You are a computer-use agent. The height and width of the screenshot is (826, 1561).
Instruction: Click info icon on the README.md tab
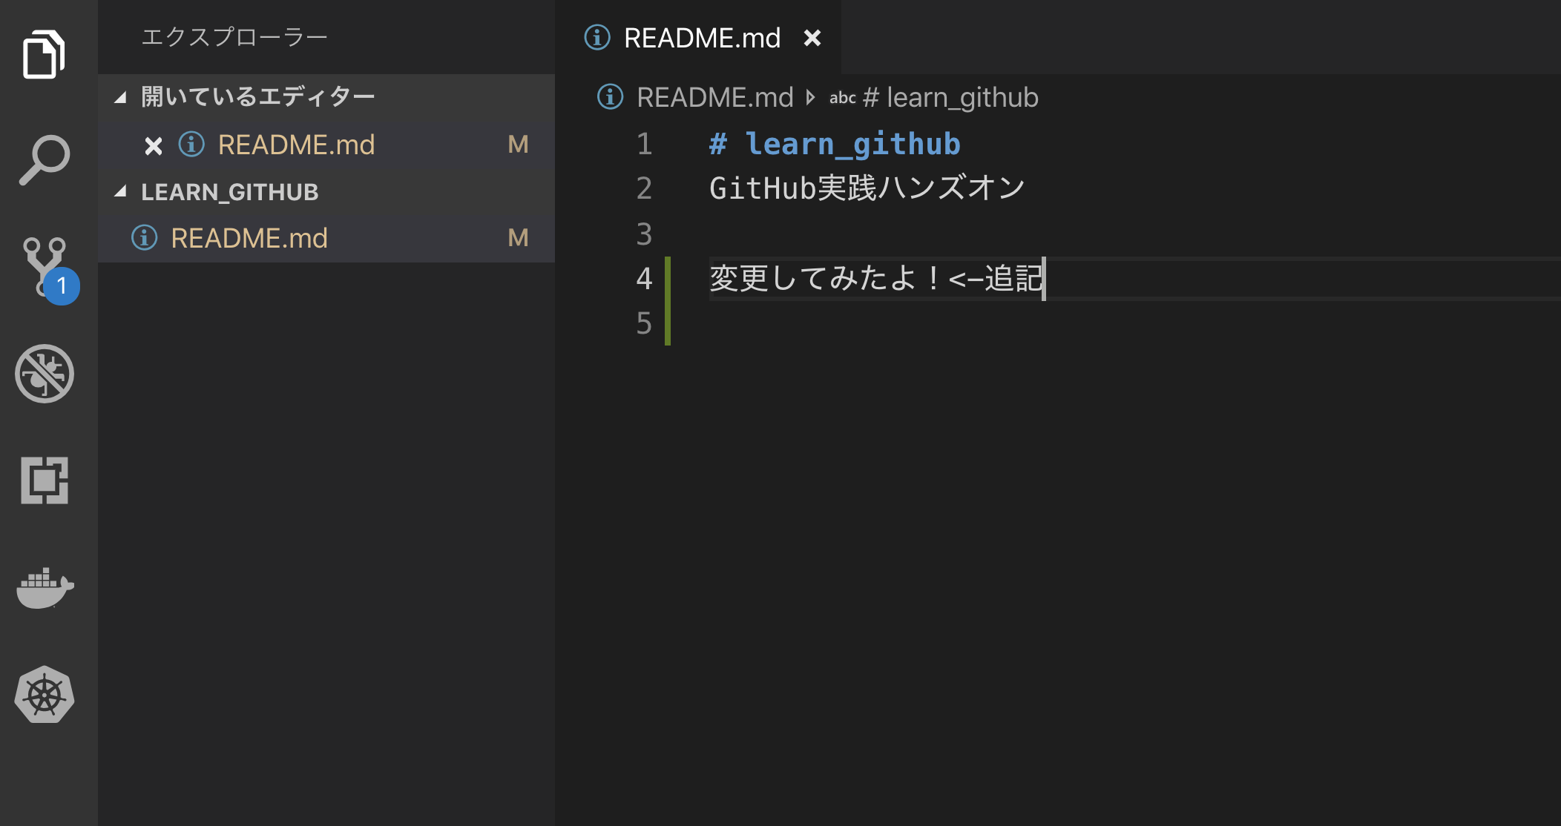coord(597,37)
